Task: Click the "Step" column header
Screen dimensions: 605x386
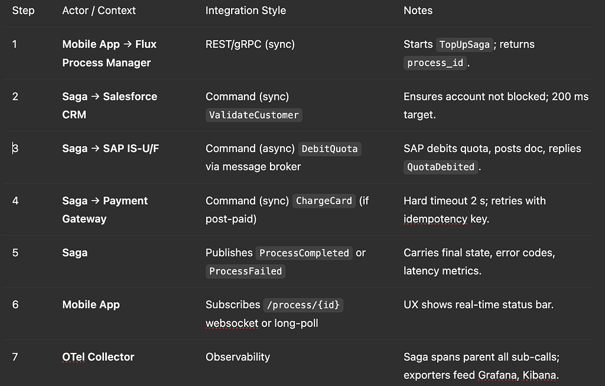Action: [x=23, y=11]
